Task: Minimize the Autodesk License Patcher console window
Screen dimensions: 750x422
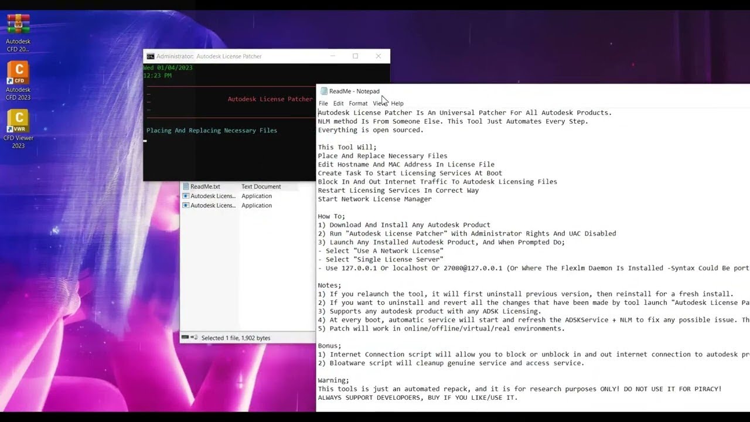Action: pos(333,56)
